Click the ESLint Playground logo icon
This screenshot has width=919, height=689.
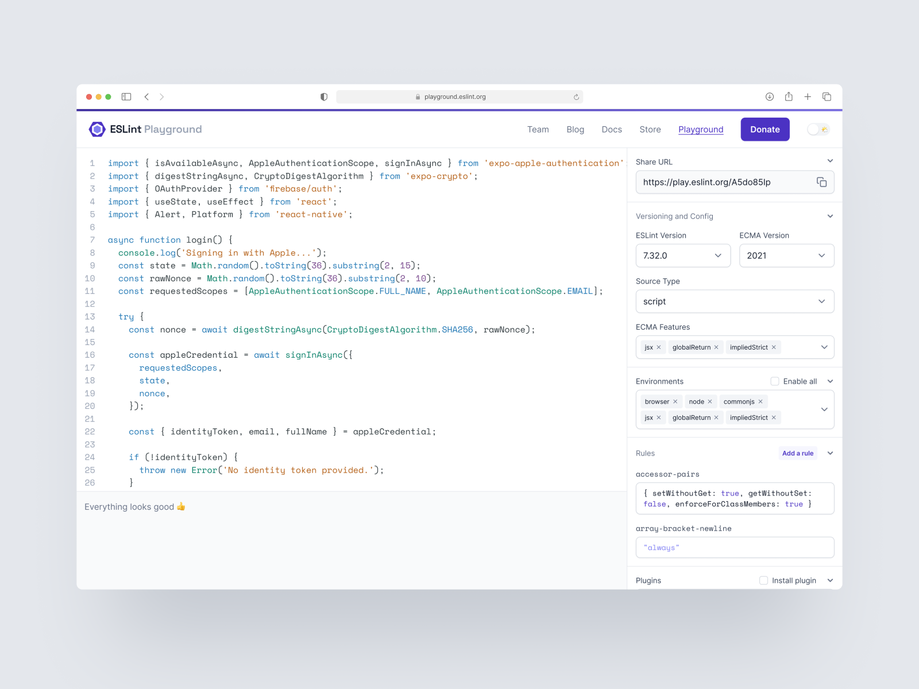(96, 129)
